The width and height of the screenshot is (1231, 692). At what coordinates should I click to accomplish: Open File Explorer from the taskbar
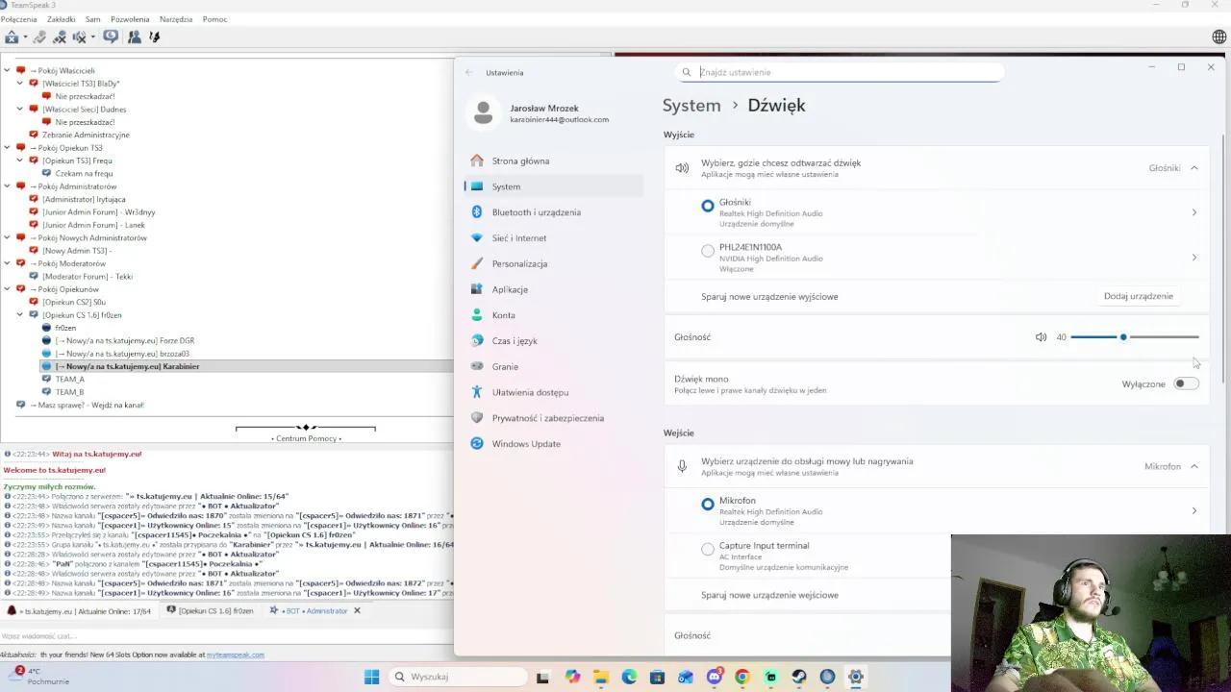pos(601,677)
